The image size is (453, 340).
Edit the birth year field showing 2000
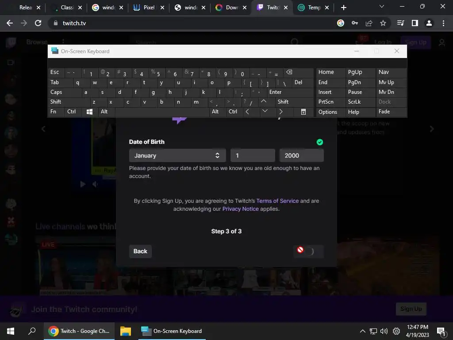(301, 155)
